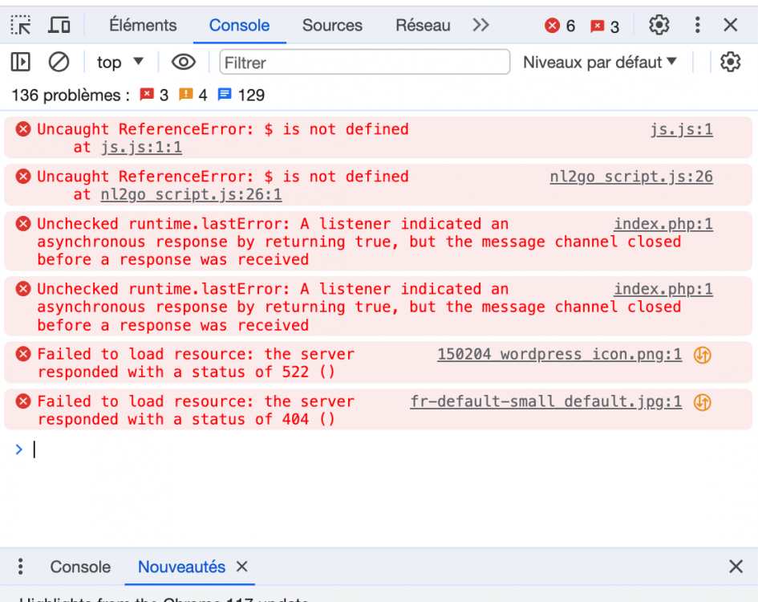Open the drawer three-dot menu
This screenshot has height=602, width=758.
[x=20, y=566]
